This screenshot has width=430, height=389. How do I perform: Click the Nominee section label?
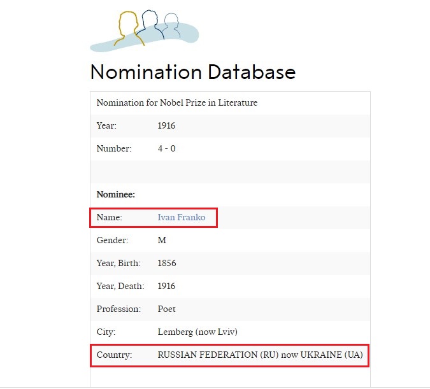(116, 195)
